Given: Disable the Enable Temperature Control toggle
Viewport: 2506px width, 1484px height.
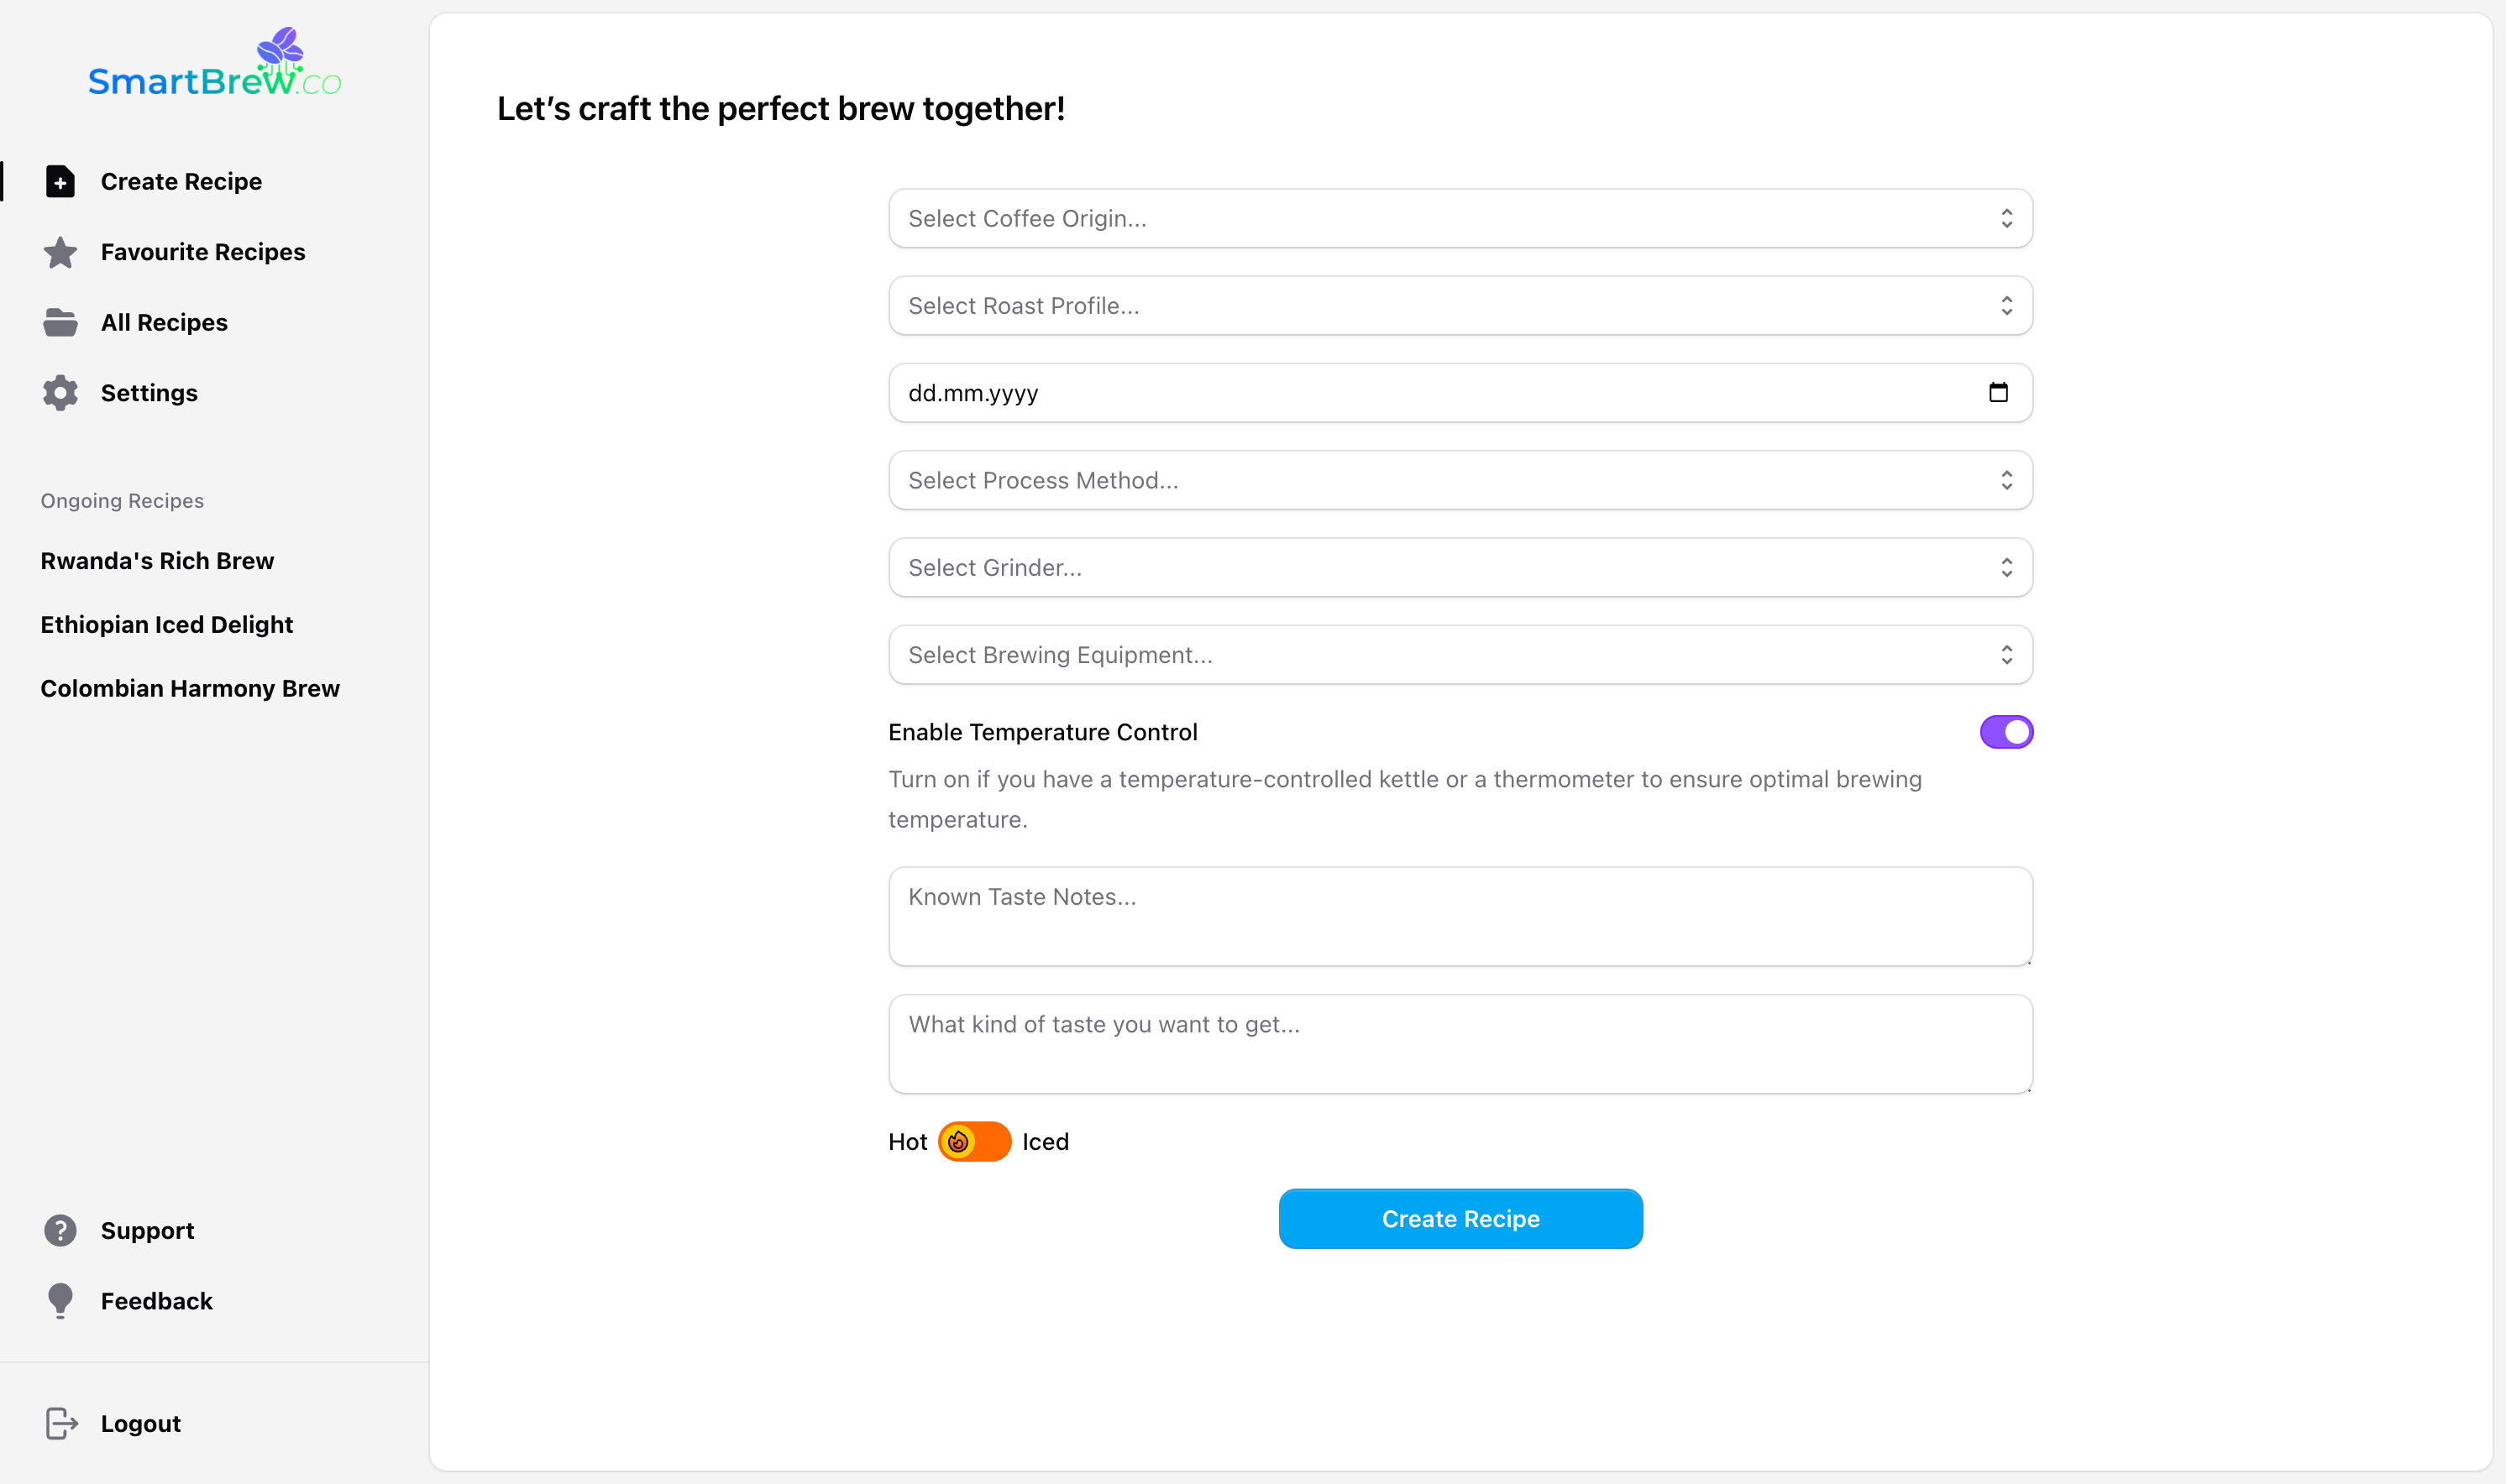Looking at the screenshot, I should point(2005,731).
